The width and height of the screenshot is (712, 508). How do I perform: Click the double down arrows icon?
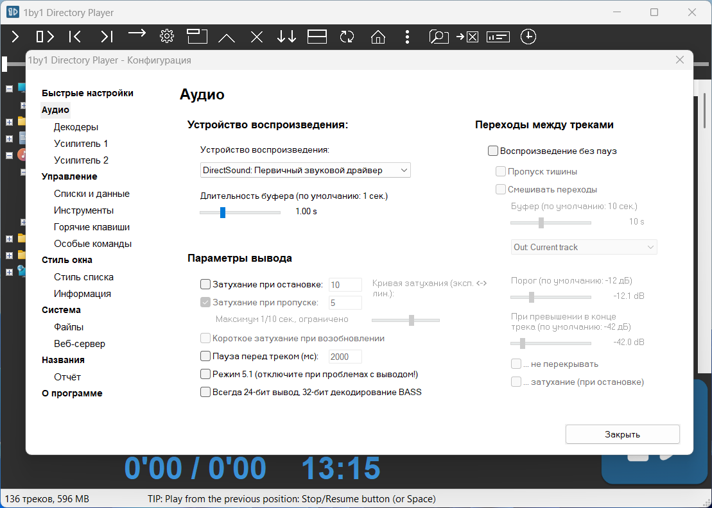(286, 37)
